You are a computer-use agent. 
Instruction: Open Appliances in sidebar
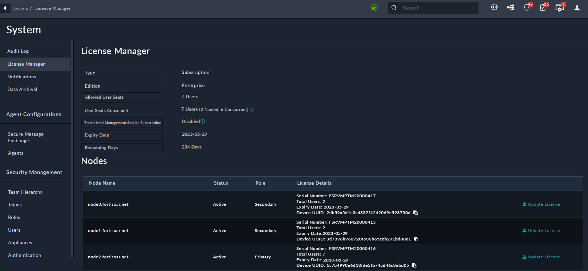click(x=20, y=243)
